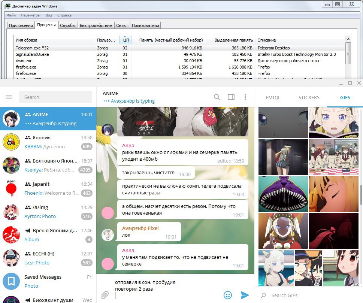Click the GIF panel vertical scrollbar
The image size is (363, 303).
coord(361,195)
